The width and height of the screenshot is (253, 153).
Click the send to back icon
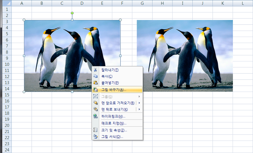pyautogui.click(x=95, y=109)
